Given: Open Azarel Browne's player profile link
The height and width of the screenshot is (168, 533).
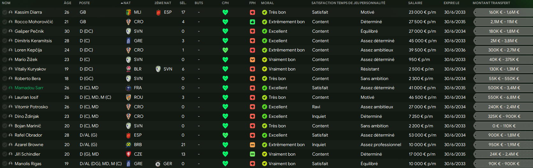Looking at the screenshot, I should pyautogui.click(x=29, y=145).
